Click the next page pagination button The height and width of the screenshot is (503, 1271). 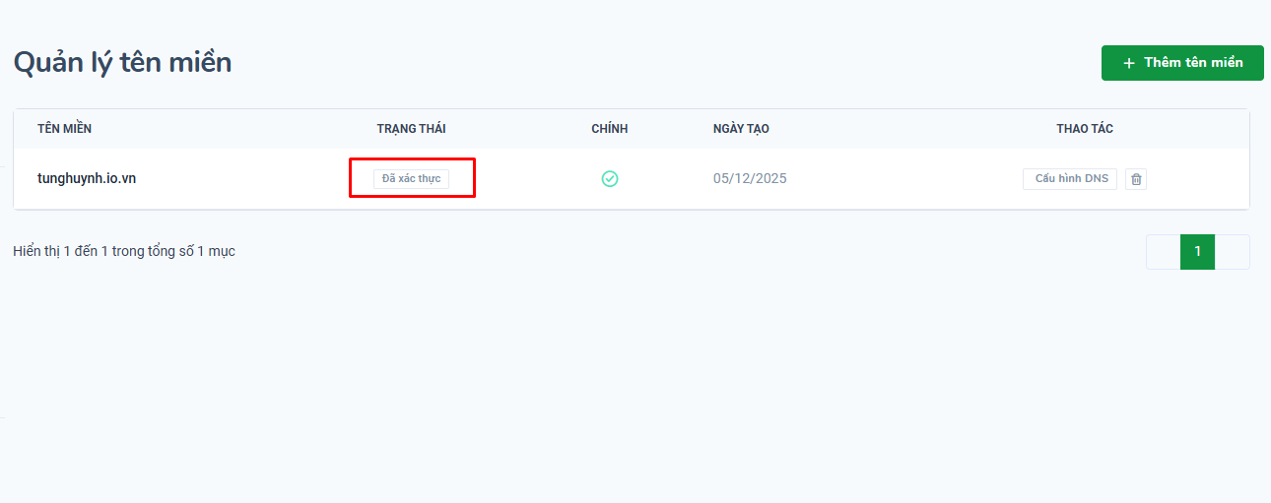[x=1233, y=252]
